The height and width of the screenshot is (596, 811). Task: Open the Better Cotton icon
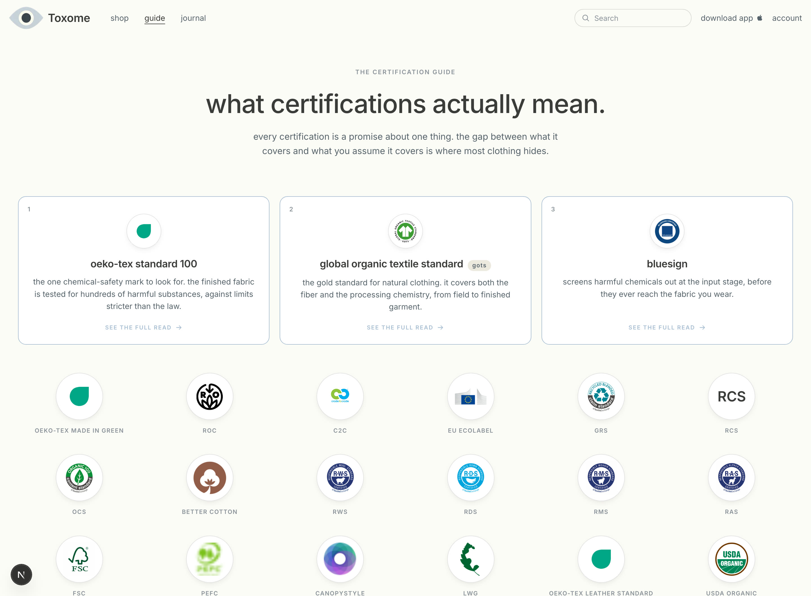point(210,478)
